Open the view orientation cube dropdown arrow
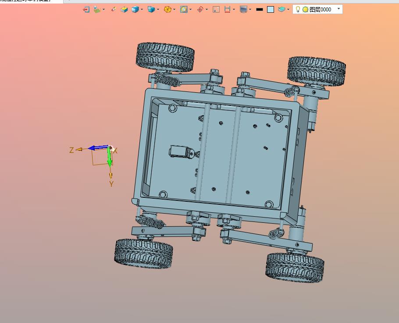Image resolution: width=399 pixels, height=323 pixels. pos(158,10)
